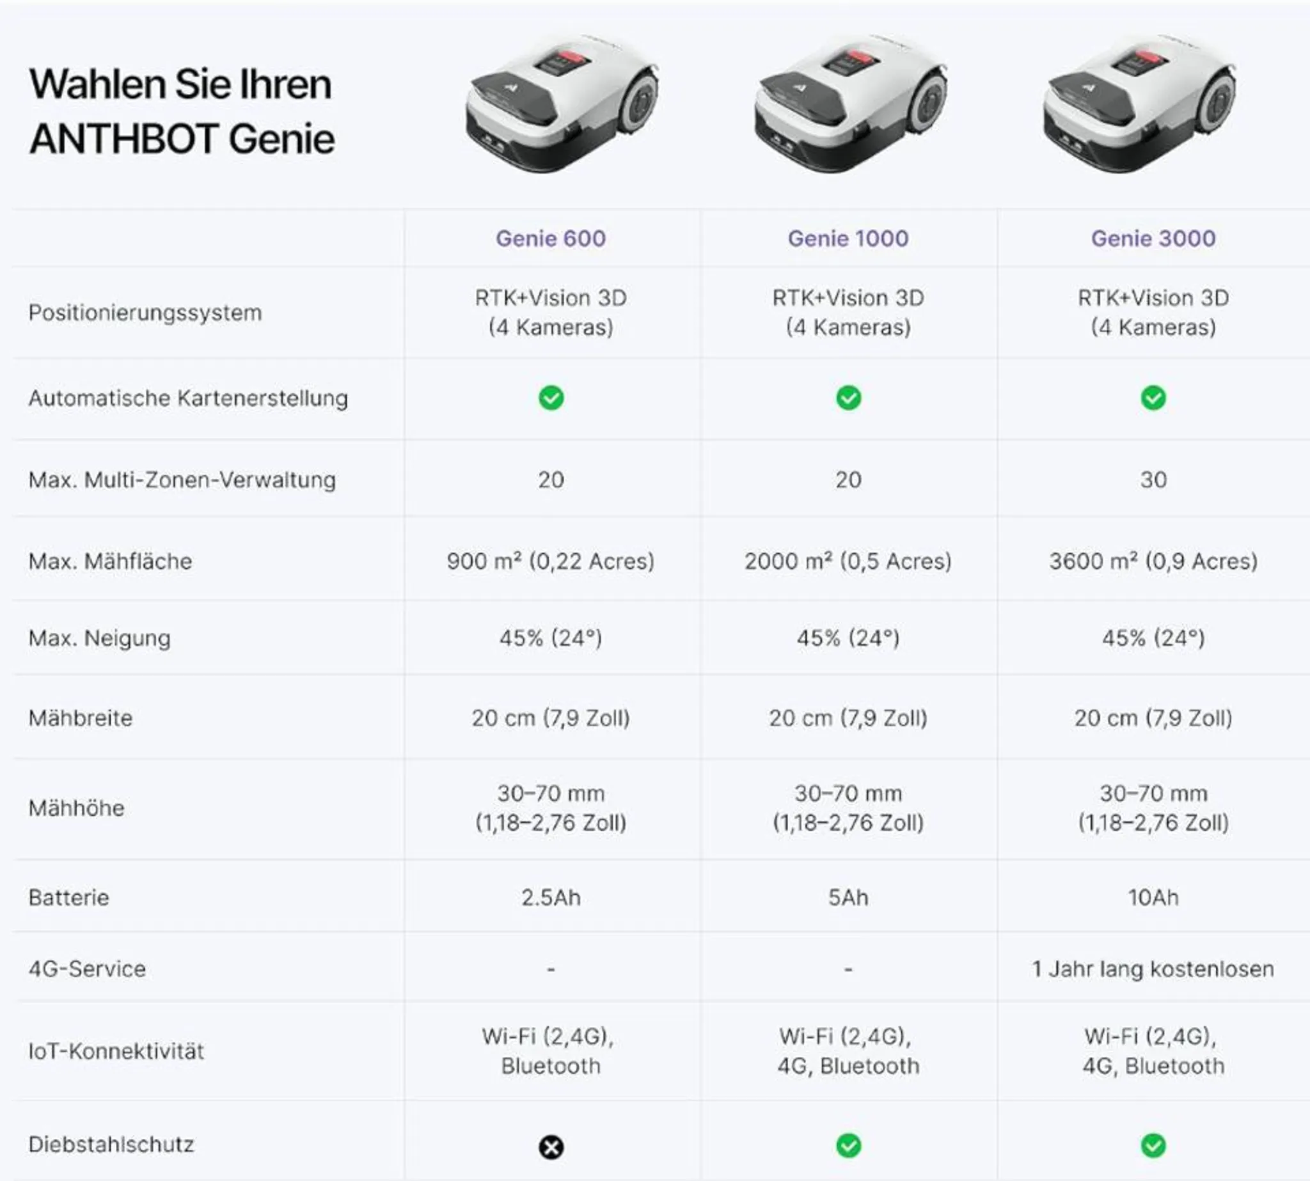
Task: Click the 4G-Service row label
Action: click(87, 969)
